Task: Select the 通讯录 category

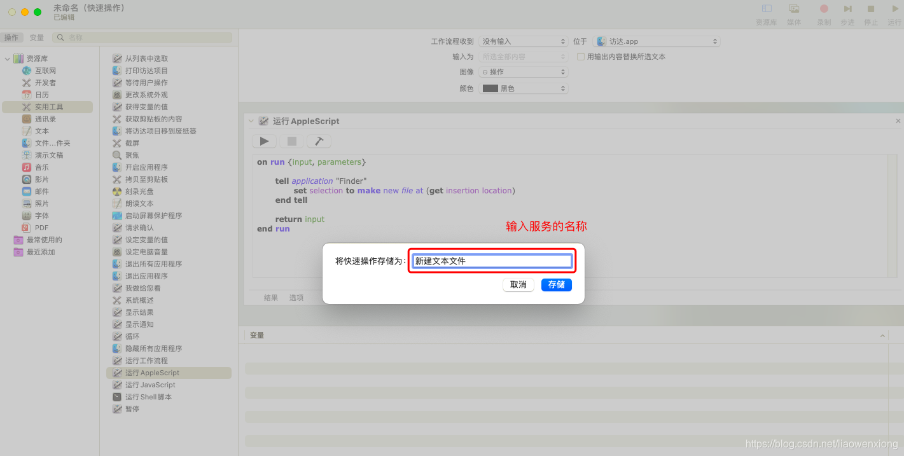Action: coord(45,119)
